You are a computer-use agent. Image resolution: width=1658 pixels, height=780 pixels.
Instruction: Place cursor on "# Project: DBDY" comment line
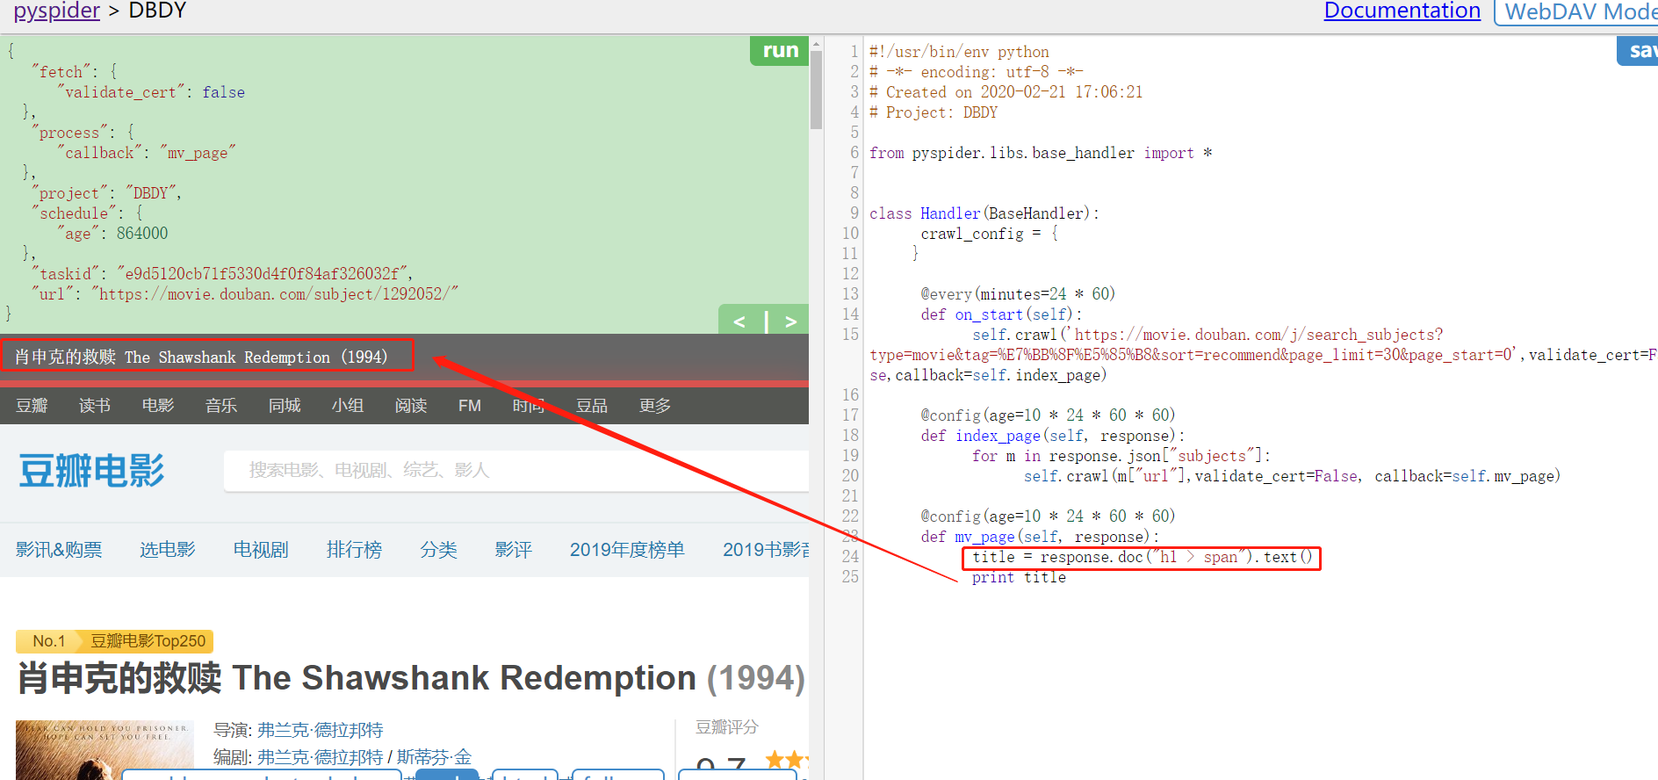click(934, 112)
